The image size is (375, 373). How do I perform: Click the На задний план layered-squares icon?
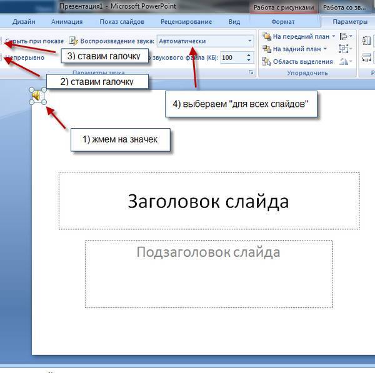pos(267,49)
